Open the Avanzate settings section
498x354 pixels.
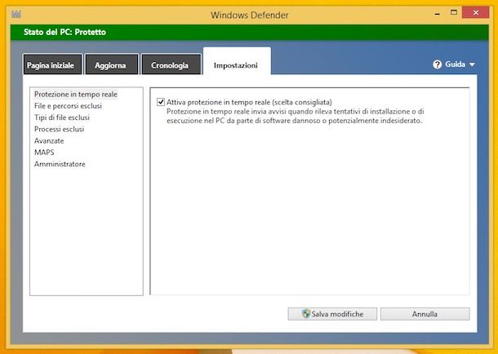(x=49, y=141)
